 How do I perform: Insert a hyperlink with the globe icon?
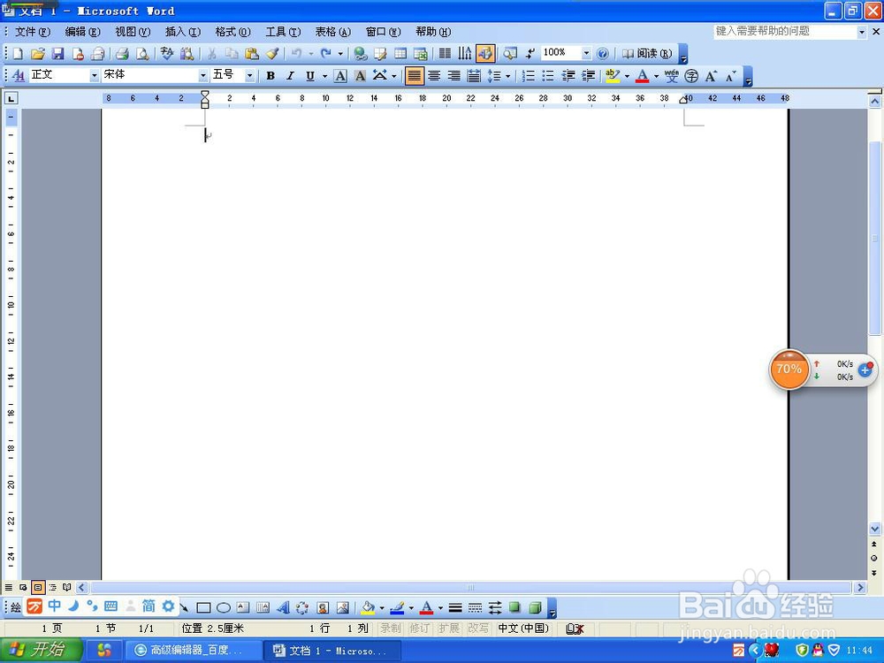point(361,54)
